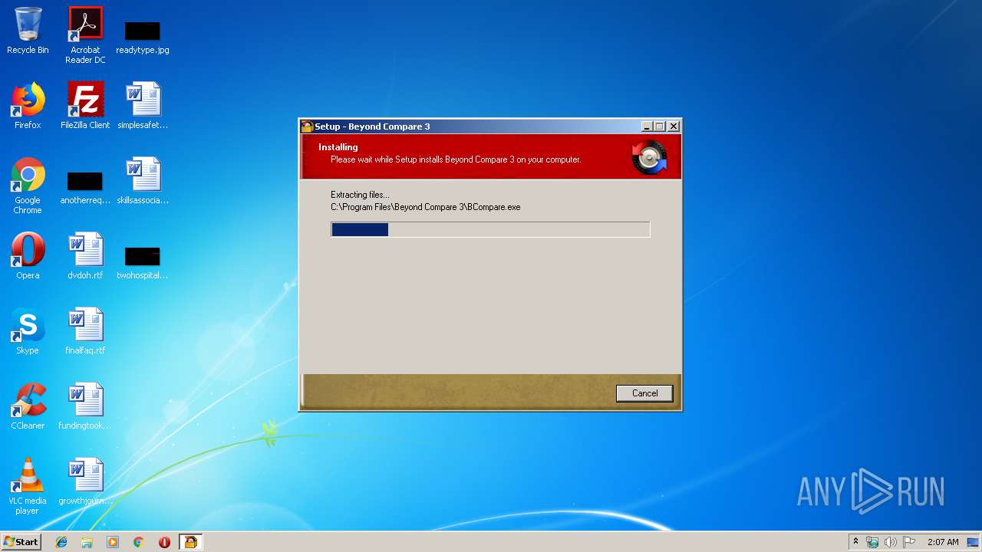Select the readytype.jpg file icon
Screen dimensions: 982x552
(x=143, y=35)
